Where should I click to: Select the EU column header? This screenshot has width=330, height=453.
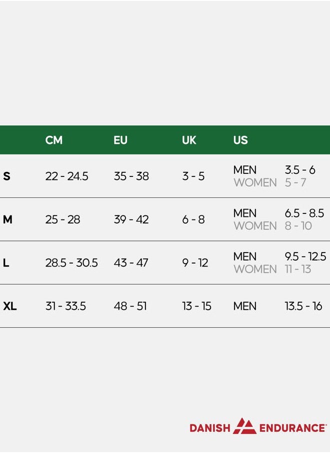point(120,140)
